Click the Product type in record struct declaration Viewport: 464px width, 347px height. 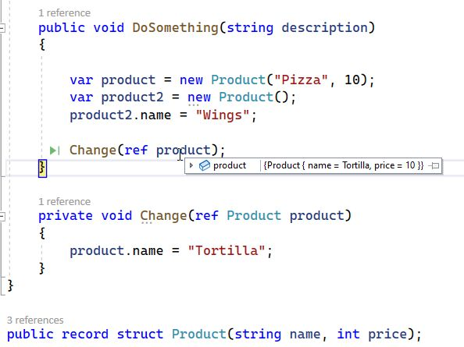(199, 335)
